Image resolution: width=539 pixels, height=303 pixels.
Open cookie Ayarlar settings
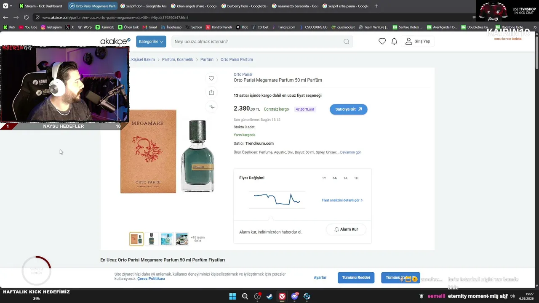tap(320, 278)
